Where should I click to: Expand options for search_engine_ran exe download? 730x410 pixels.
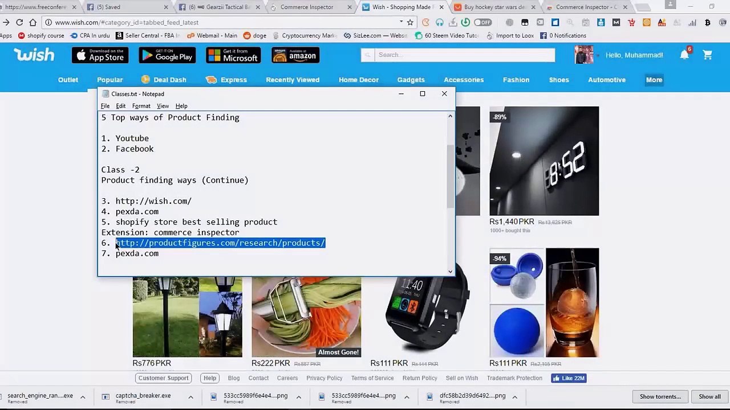click(82, 397)
